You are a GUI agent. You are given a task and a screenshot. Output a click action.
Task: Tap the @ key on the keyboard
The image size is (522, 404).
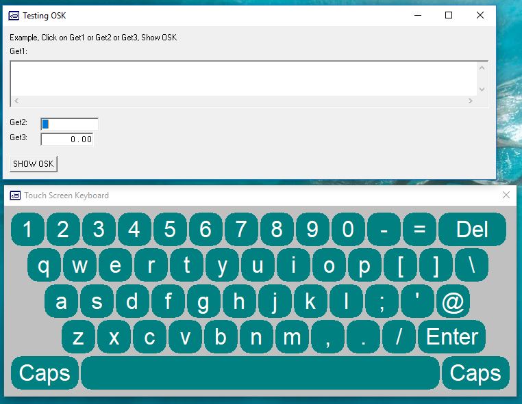[453, 301]
